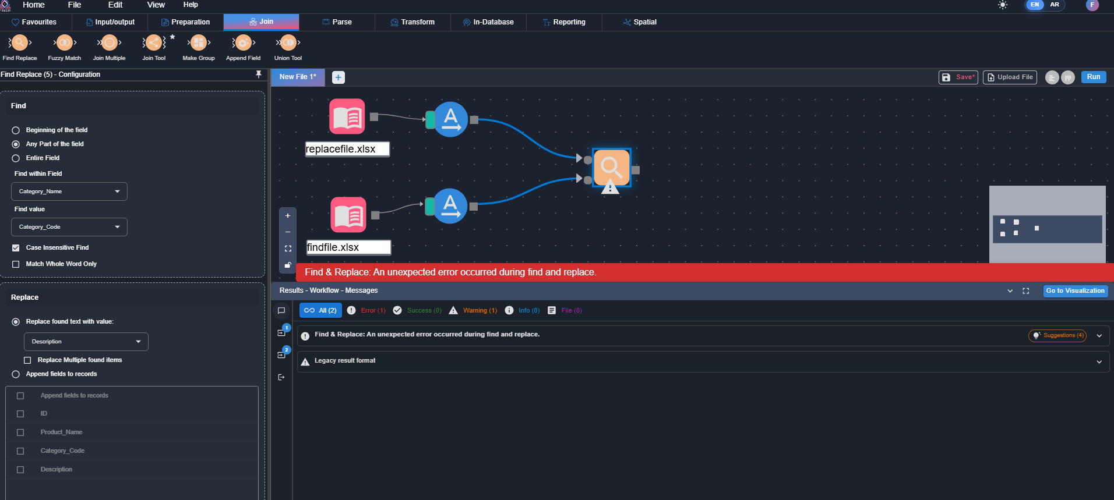1114x500 pixels.
Task: Uncheck Case Insensitive Find checkbox
Action: tap(16, 248)
